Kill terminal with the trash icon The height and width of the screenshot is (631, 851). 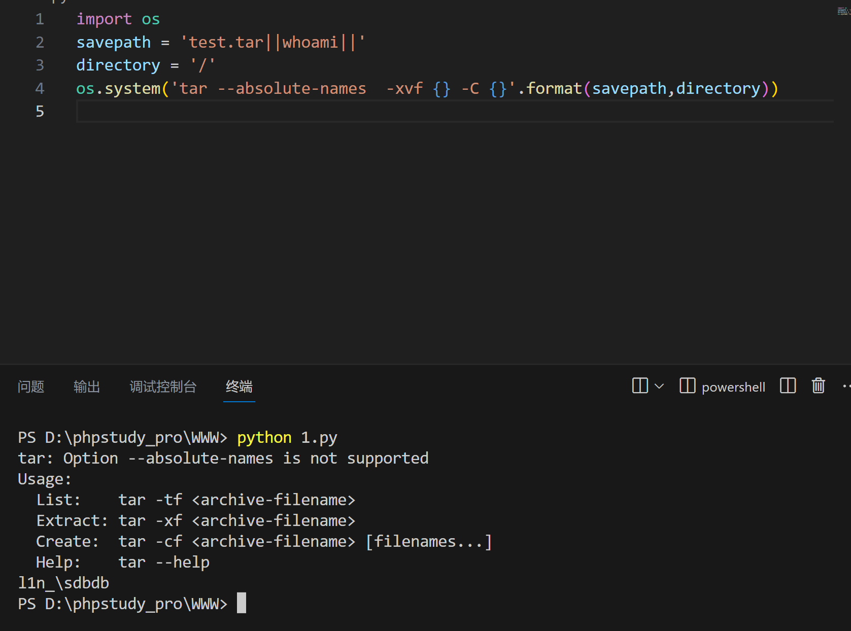click(x=818, y=386)
